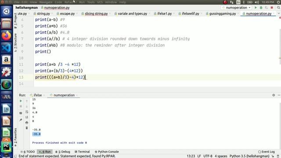
Task: Click numoperation.py in the breadcrumb bar
Action: click(x=55, y=8)
